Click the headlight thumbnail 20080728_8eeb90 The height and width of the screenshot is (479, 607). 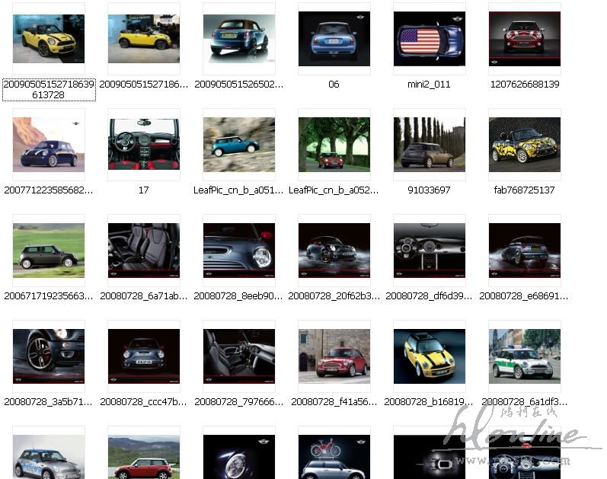point(238,250)
